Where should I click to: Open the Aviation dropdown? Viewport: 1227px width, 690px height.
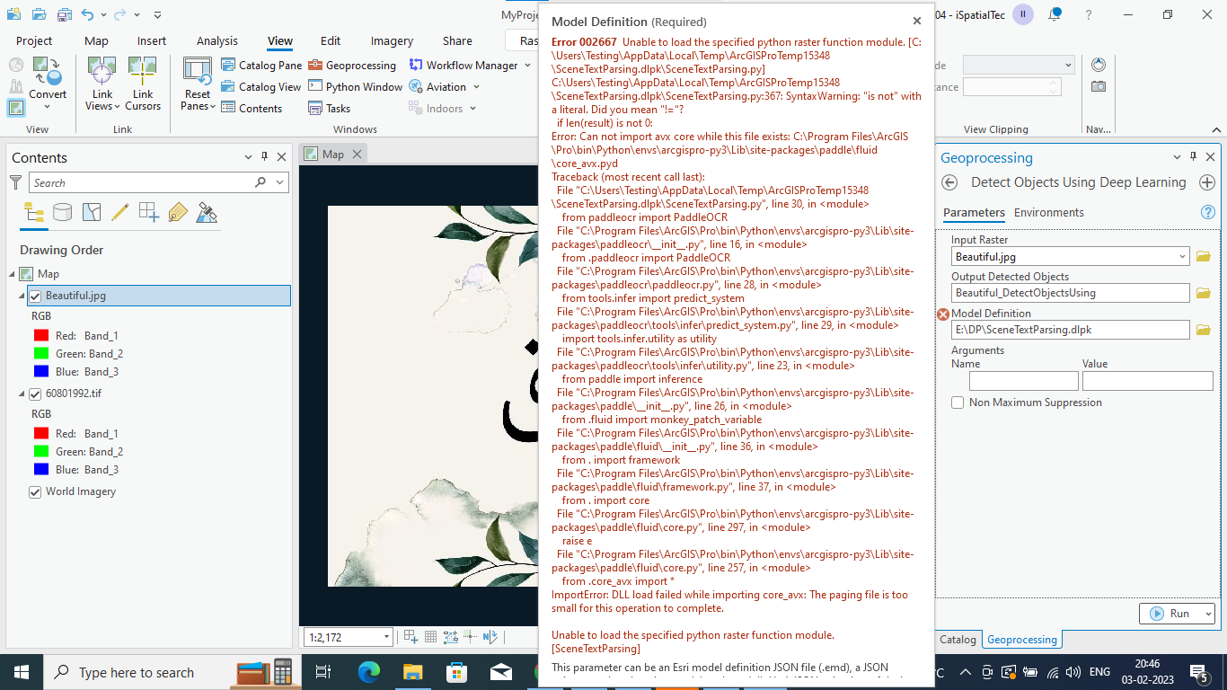click(x=476, y=87)
